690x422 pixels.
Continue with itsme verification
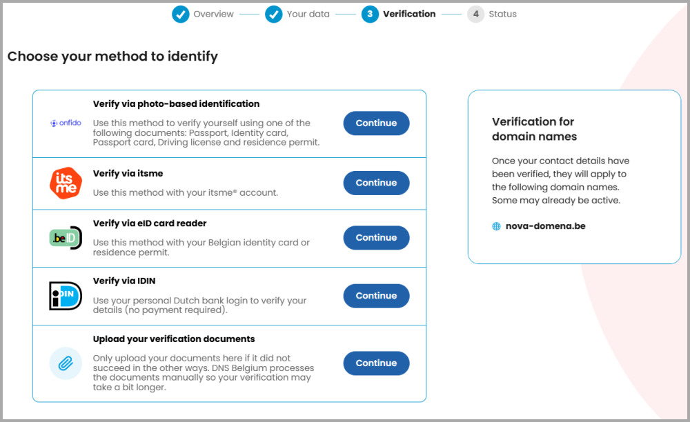point(376,183)
